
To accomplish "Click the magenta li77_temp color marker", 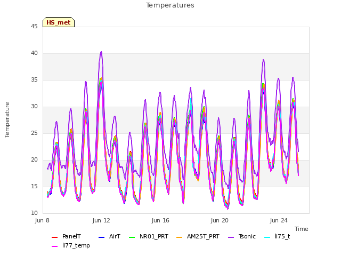I will click(54, 246).
